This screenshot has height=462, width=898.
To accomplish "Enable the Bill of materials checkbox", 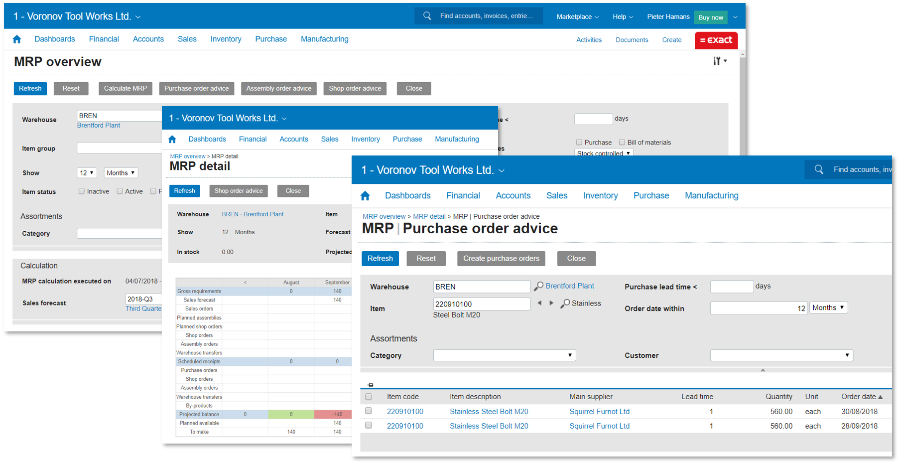I will pos(622,142).
